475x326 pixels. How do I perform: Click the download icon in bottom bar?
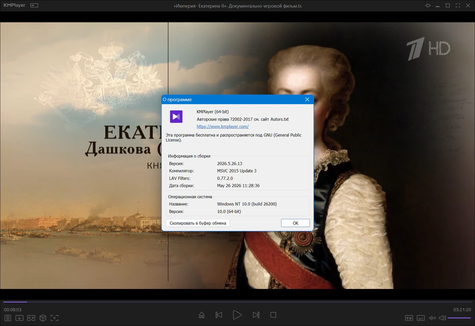(19, 318)
